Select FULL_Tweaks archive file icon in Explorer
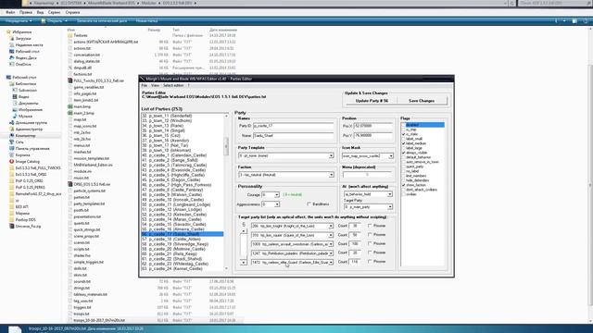 (70, 80)
